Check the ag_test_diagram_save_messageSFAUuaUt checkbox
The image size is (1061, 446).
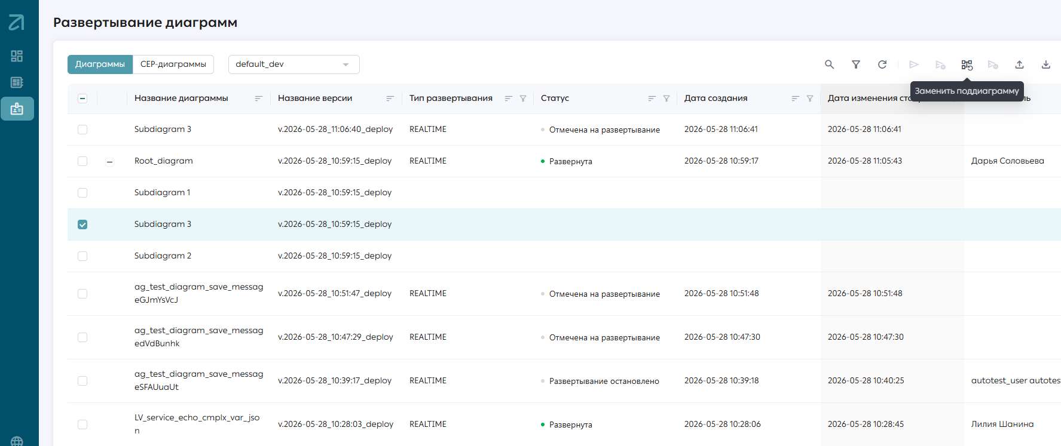[x=82, y=381]
